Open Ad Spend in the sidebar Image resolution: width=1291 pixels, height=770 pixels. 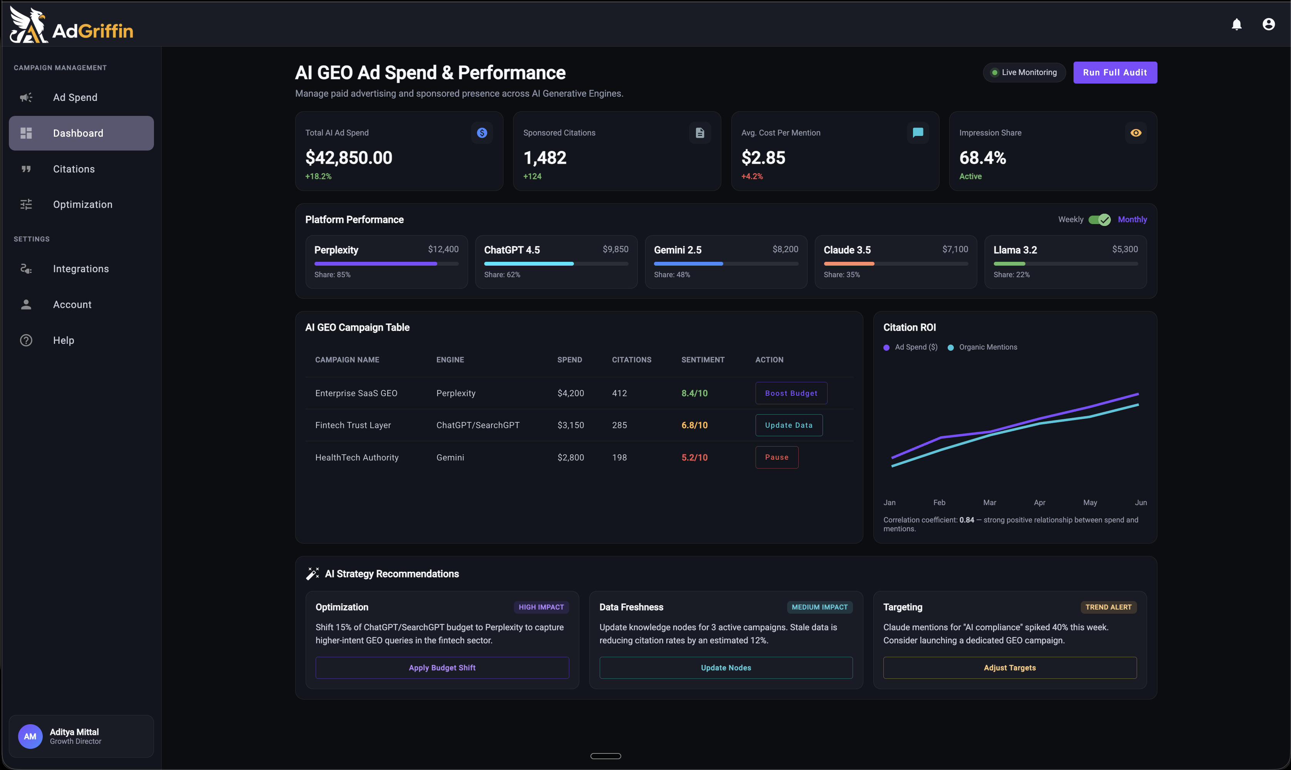coord(82,97)
